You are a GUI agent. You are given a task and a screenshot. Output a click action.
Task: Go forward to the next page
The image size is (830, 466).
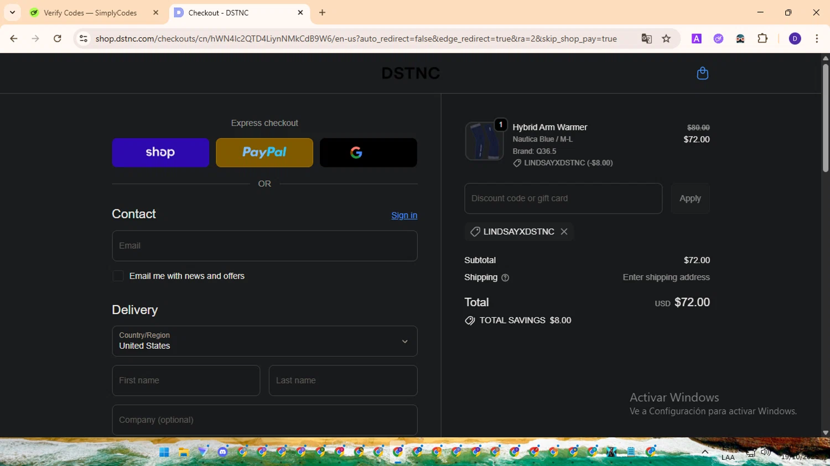[x=35, y=39]
